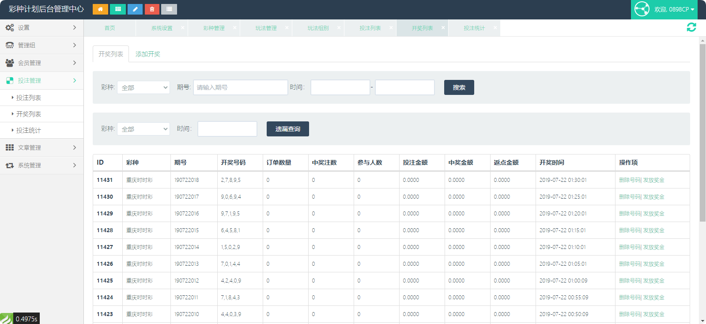
Task: Open the 彩种 dropdown in search form
Action: [x=143, y=87]
